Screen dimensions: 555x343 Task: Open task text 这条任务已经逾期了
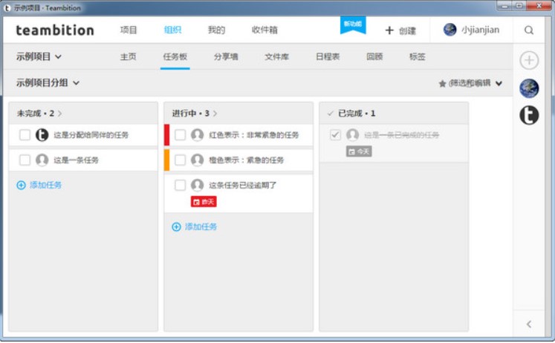(242, 185)
